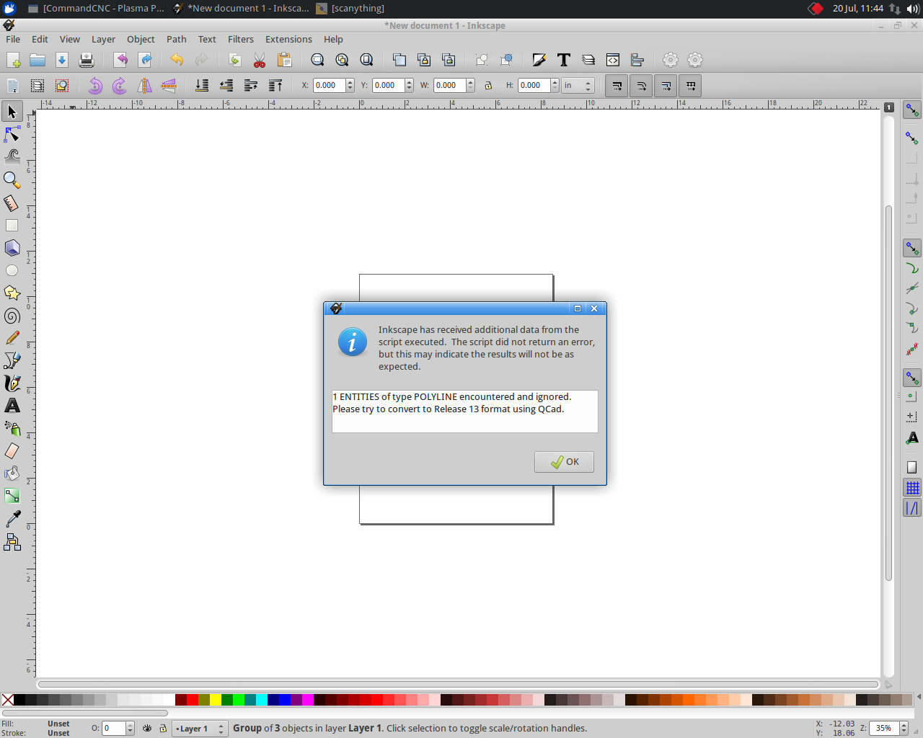
Task: Click the horizontal canvas scrollbar
Action: click(x=458, y=684)
